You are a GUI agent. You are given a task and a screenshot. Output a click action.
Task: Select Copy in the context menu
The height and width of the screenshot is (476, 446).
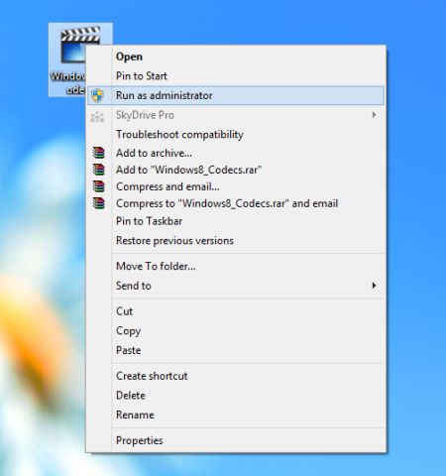point(236,331)
